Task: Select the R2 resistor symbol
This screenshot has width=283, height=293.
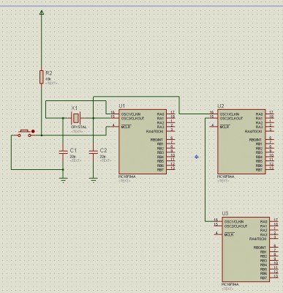Action: pyautogui.click(x=42, y=77)
